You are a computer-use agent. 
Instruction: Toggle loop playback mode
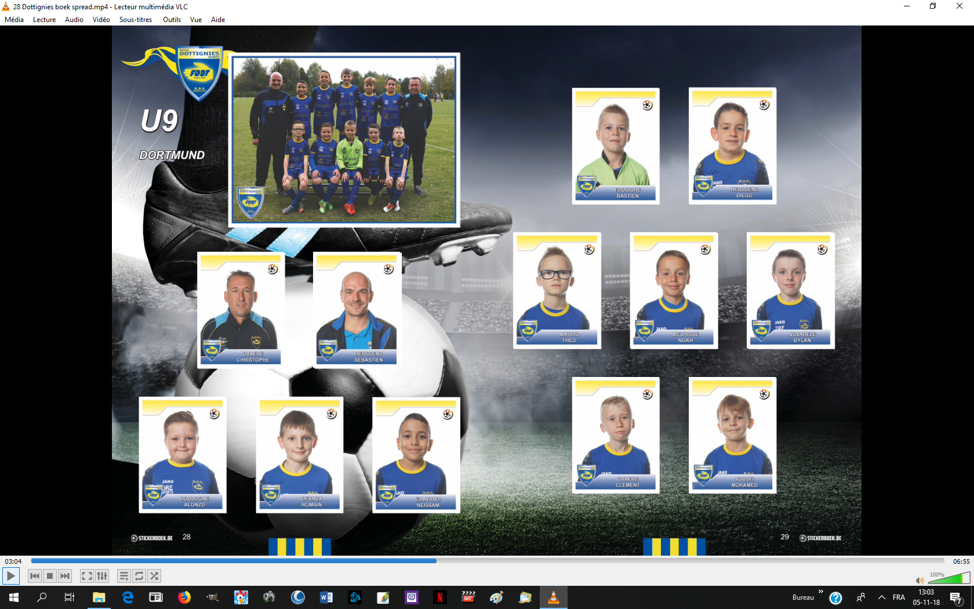[139, 576]
